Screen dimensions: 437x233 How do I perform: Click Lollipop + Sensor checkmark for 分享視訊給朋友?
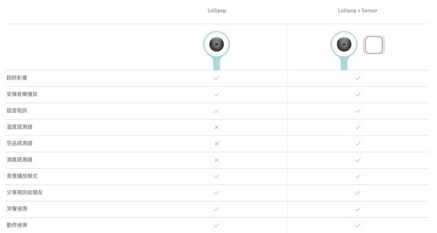pyautogui.click(x=358, y=192)
